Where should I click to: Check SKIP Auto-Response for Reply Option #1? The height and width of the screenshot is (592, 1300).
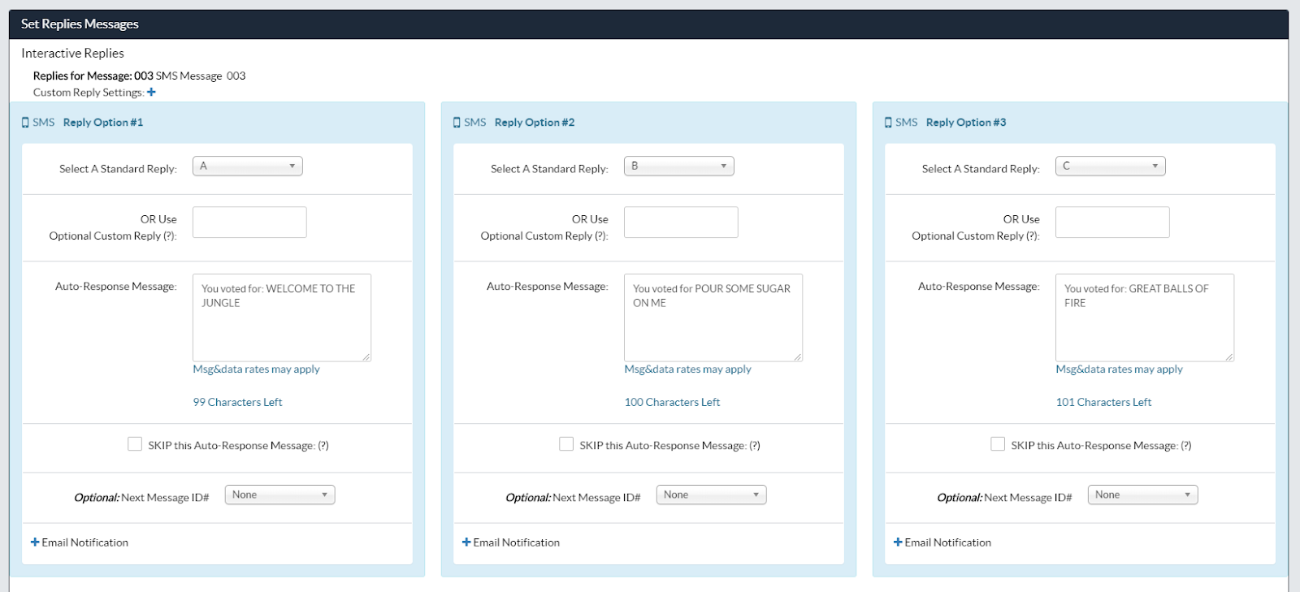135,444
